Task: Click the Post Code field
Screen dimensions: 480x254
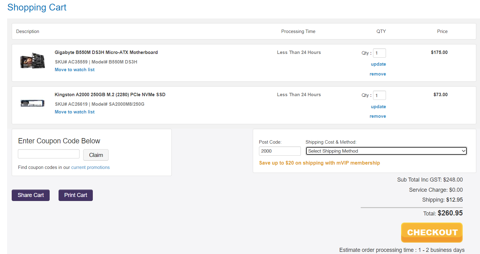Action: [280, 151]
